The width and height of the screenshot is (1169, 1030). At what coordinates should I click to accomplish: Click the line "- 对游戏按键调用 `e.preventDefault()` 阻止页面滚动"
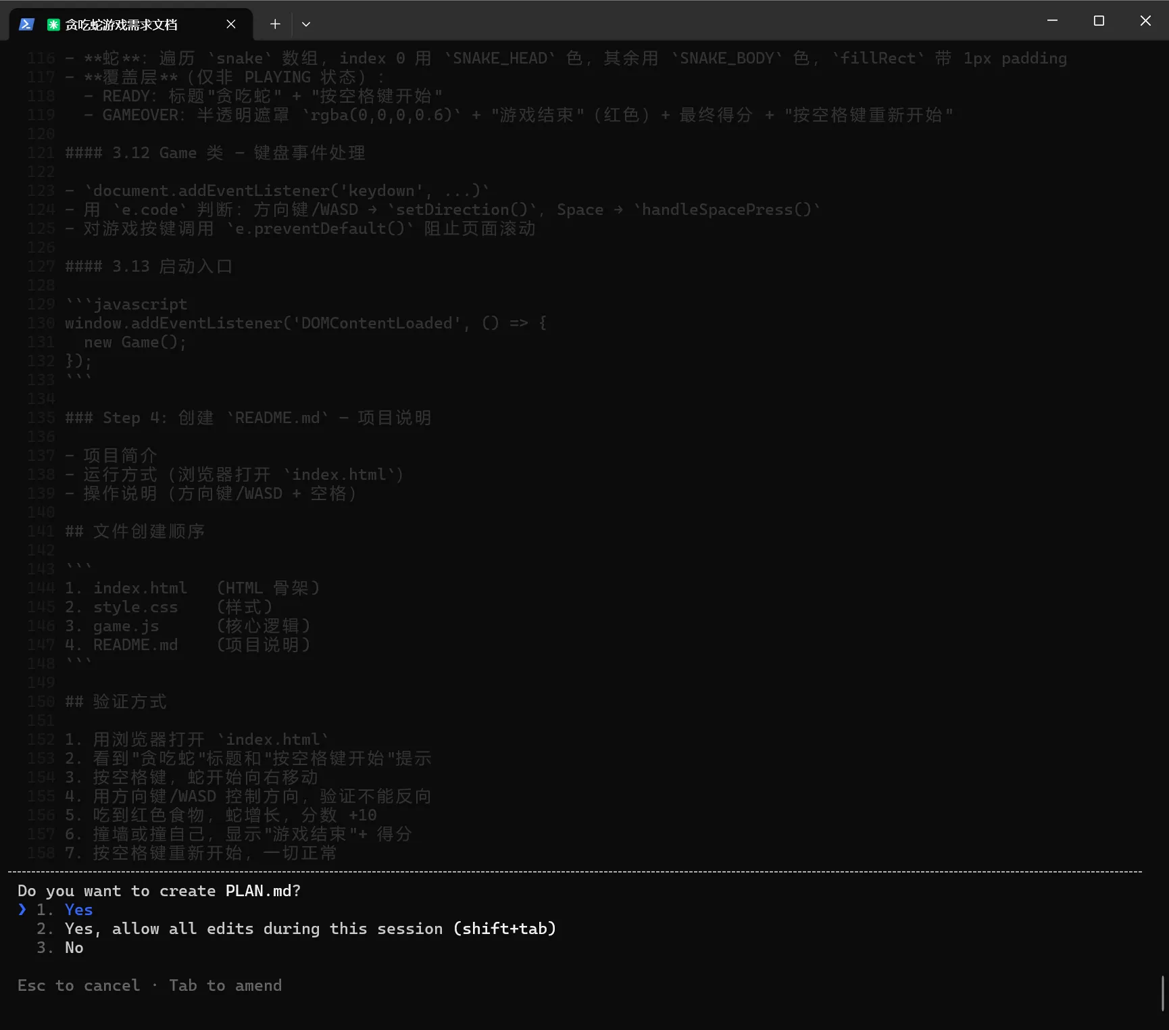300,228
